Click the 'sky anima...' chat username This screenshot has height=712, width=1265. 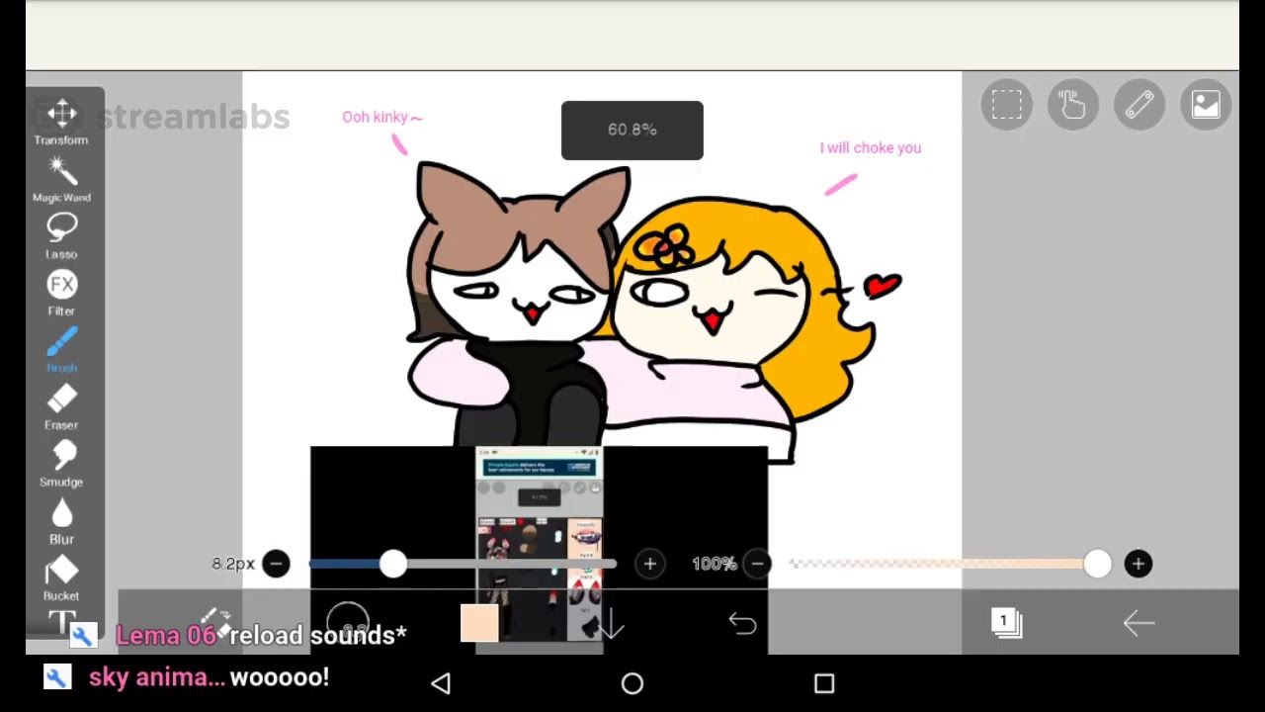pyautogui.click(x=157, y=677)
